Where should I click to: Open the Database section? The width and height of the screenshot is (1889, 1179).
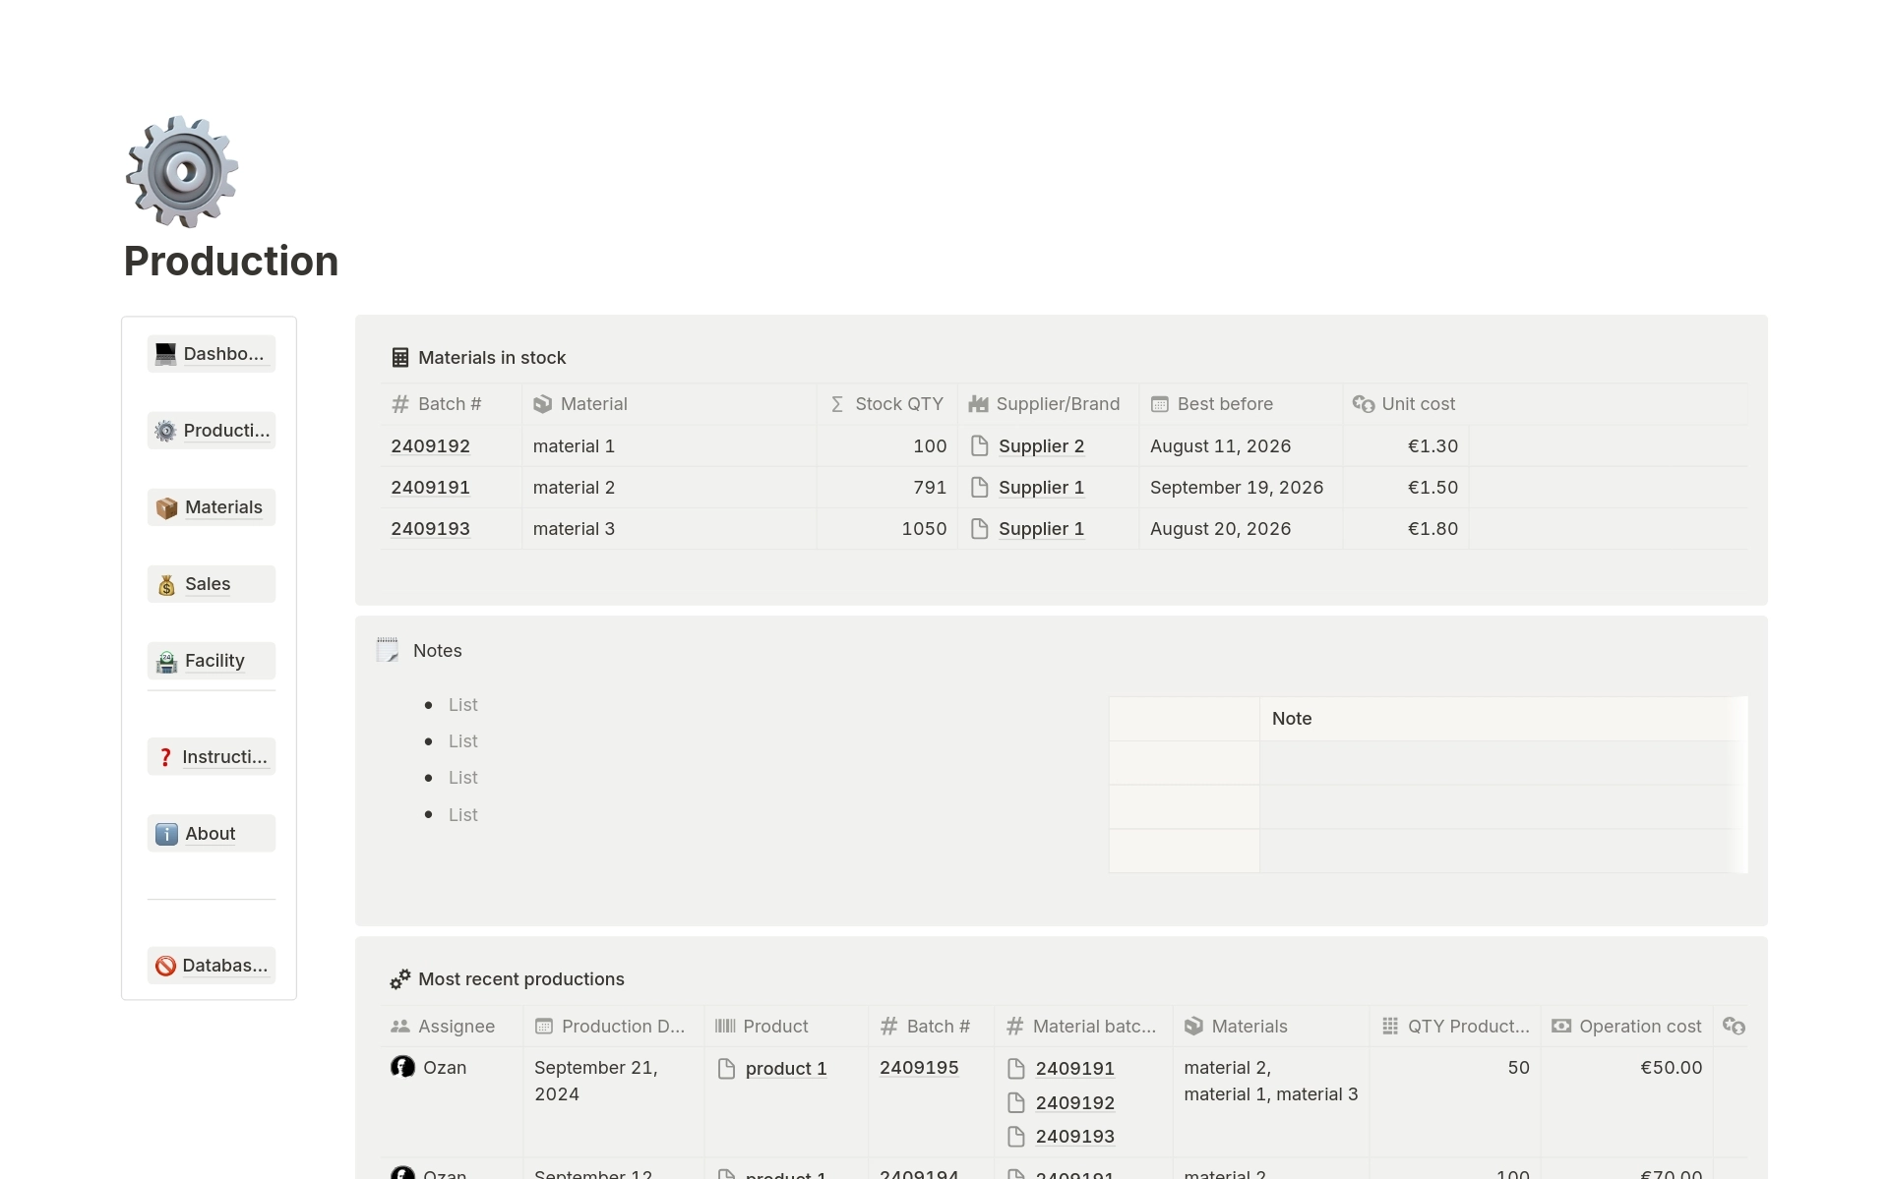pos(210,965)
